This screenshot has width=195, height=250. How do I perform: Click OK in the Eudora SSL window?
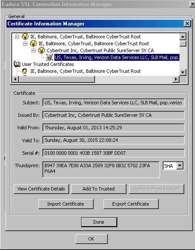coord(91,239)
